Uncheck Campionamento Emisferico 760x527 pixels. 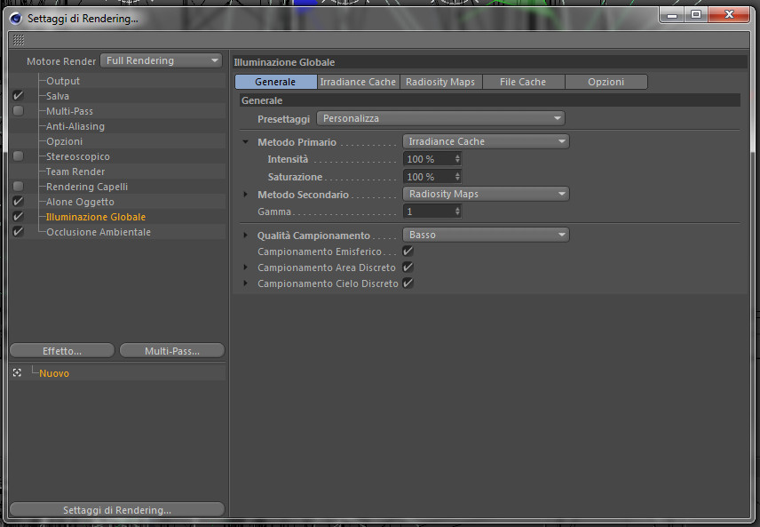click(408, 251)
